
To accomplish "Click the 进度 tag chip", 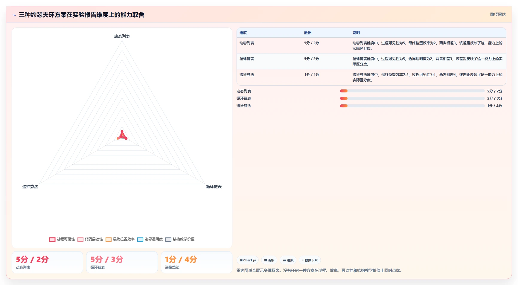I will coord(288,260).
